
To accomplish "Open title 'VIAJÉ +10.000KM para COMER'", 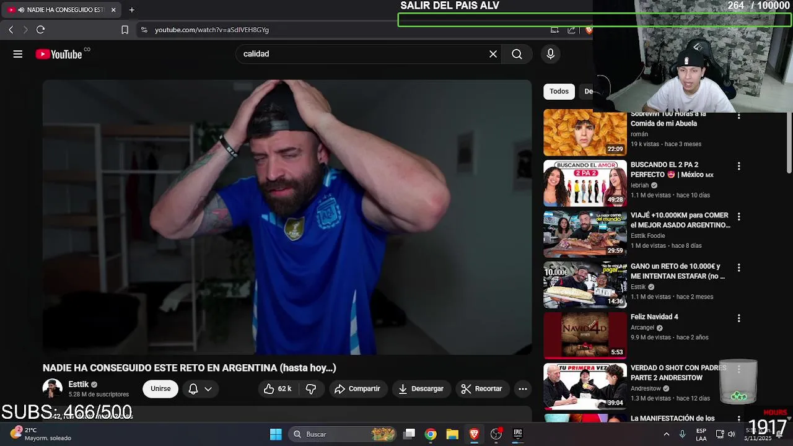I will (680, 221).
